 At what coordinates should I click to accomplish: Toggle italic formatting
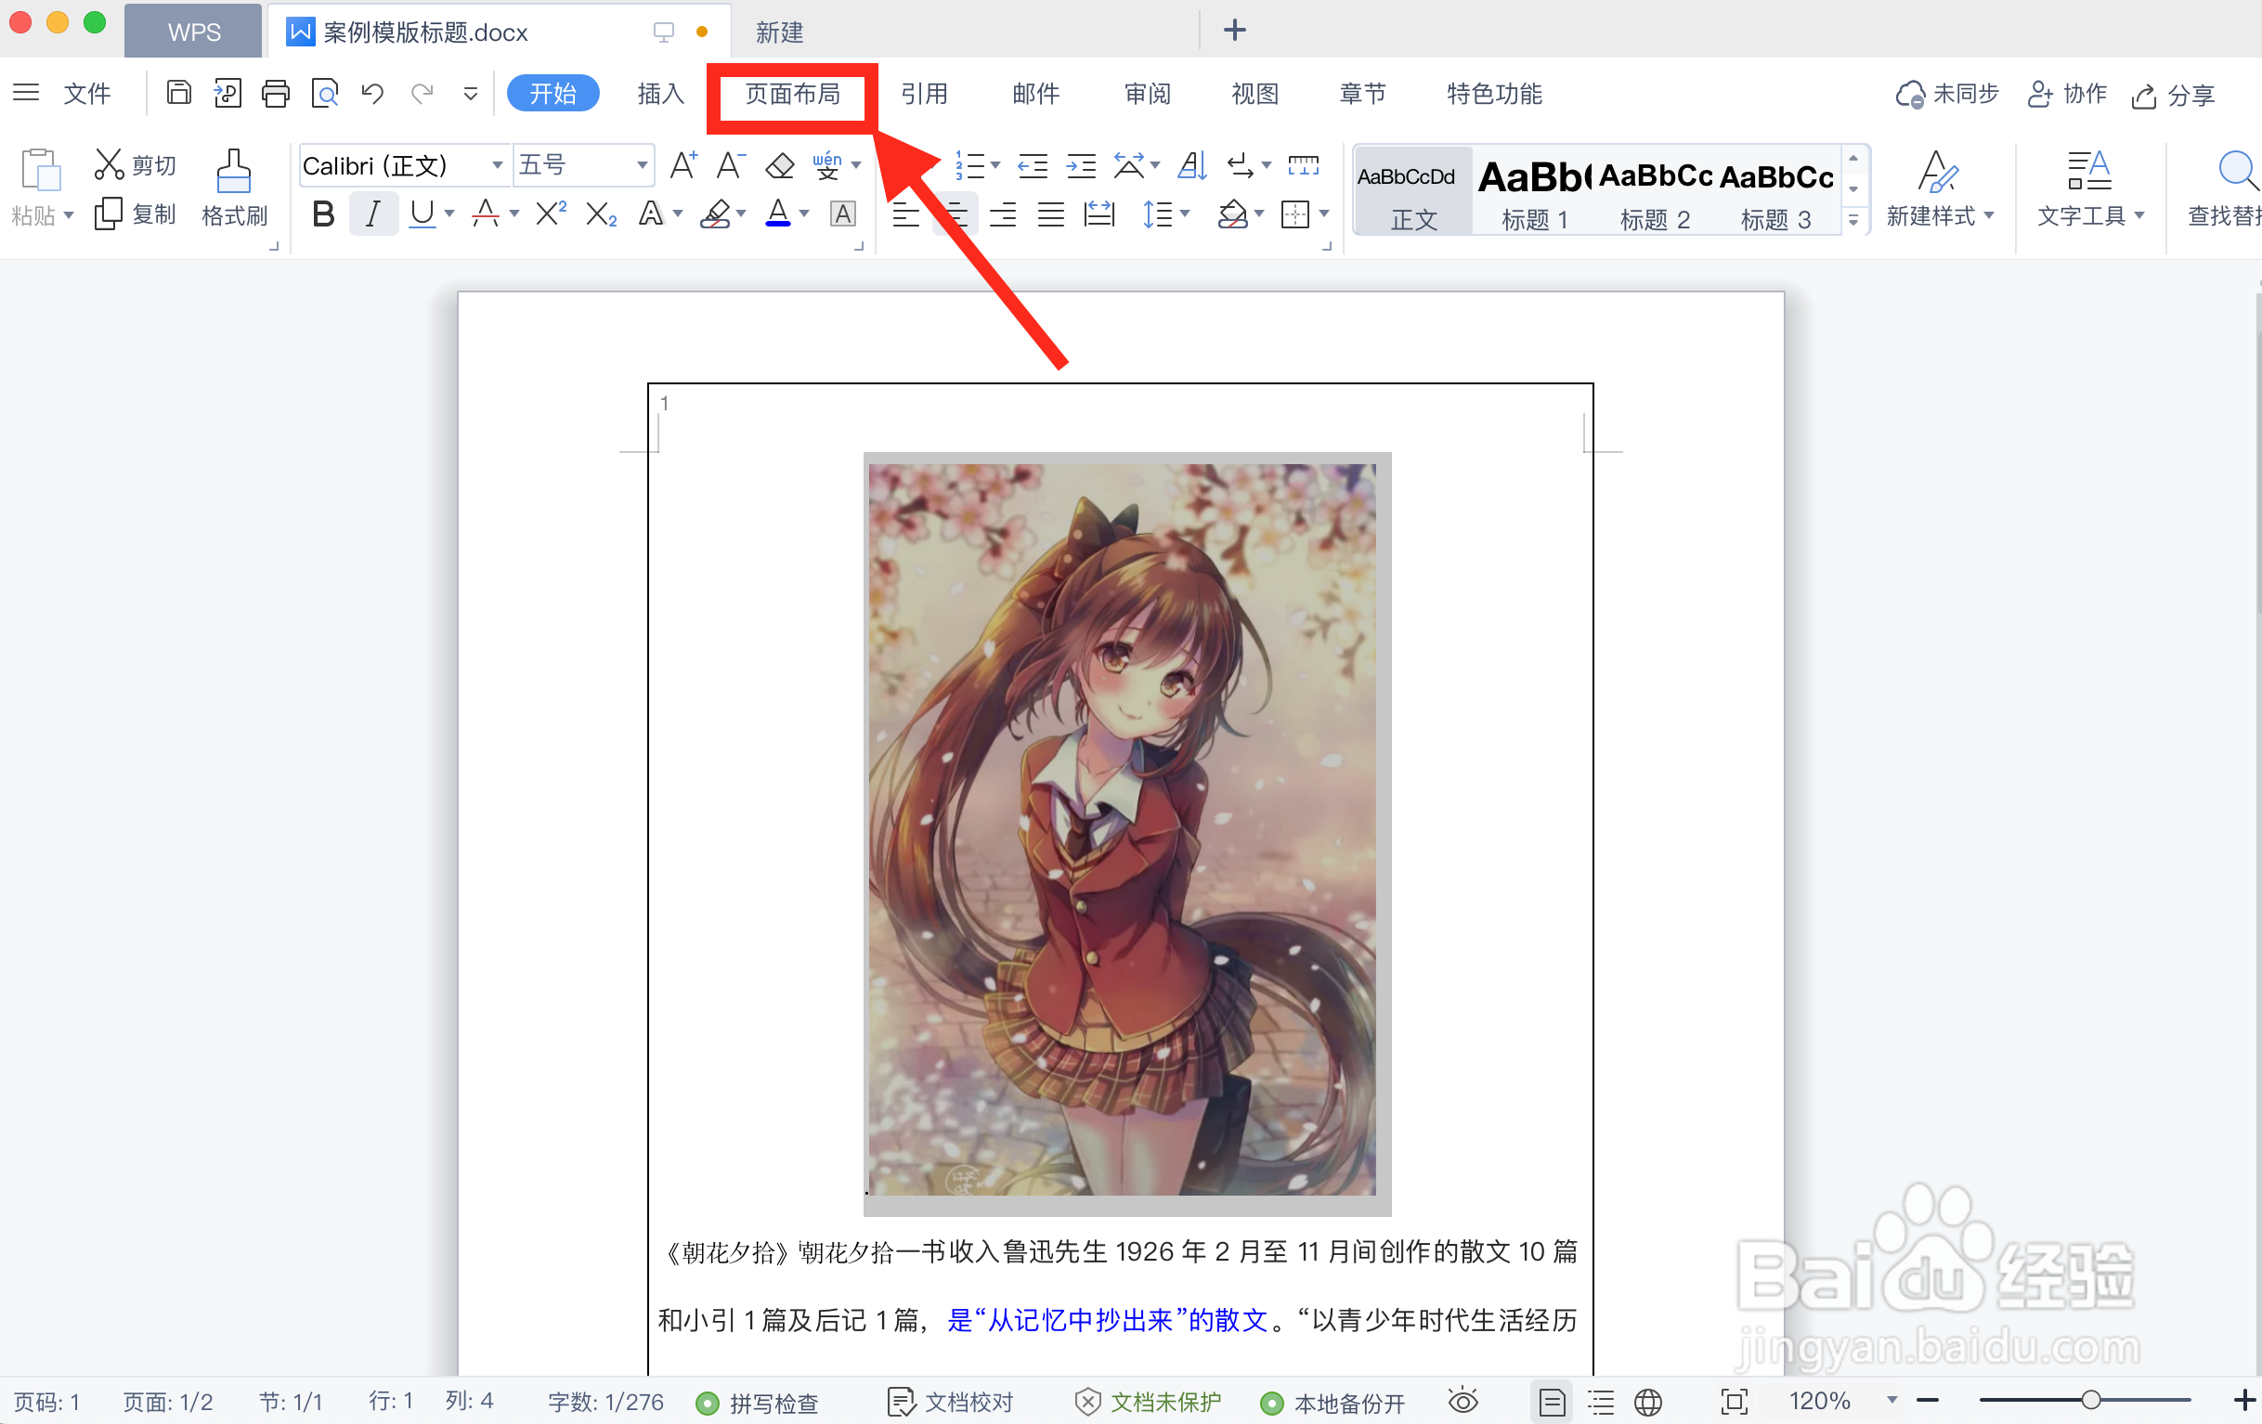pos(373,214)
